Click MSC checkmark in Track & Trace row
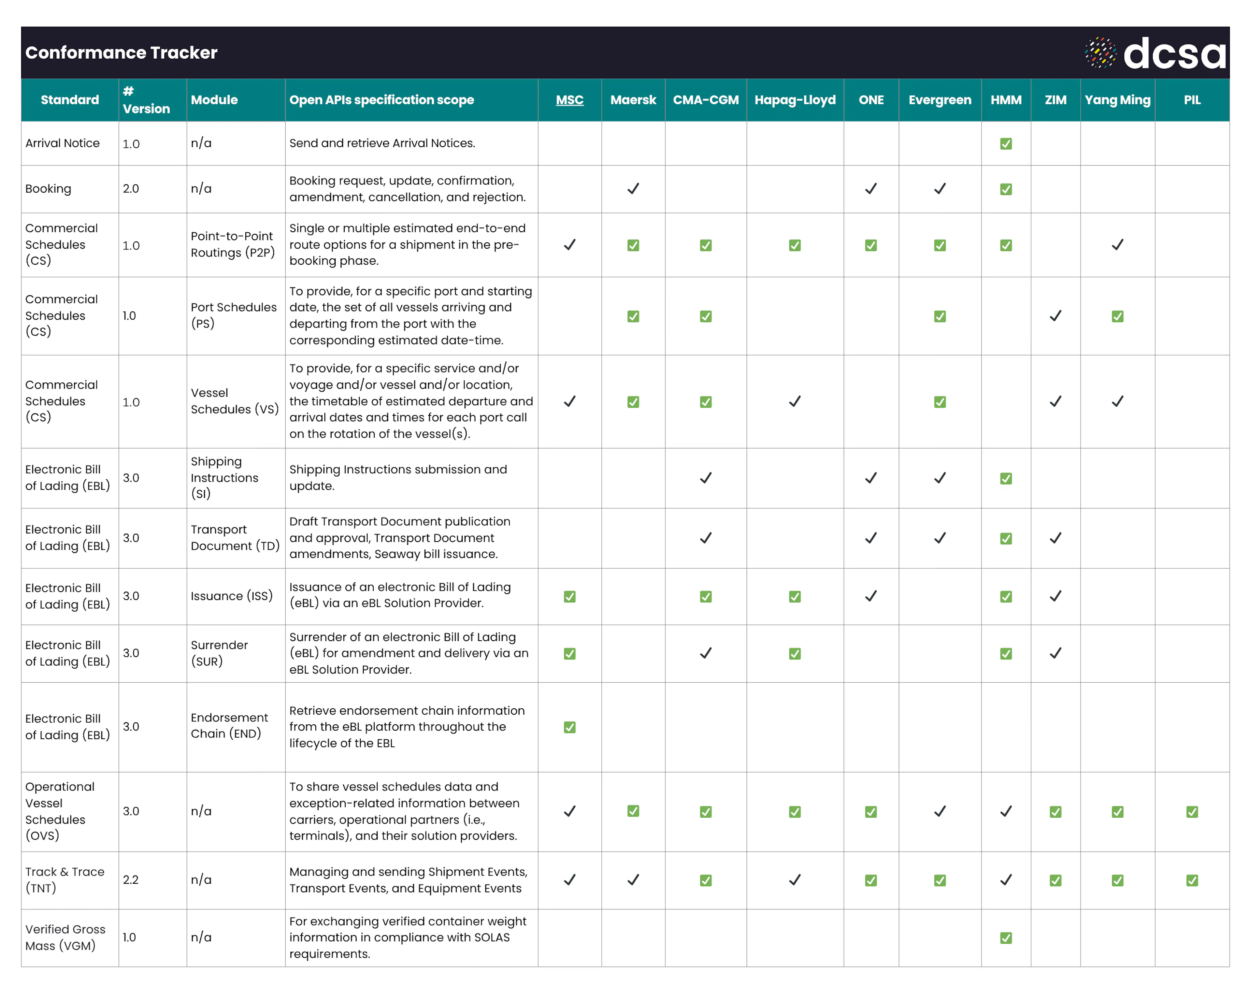The image size is (1251, 1001). click(569, 880)
